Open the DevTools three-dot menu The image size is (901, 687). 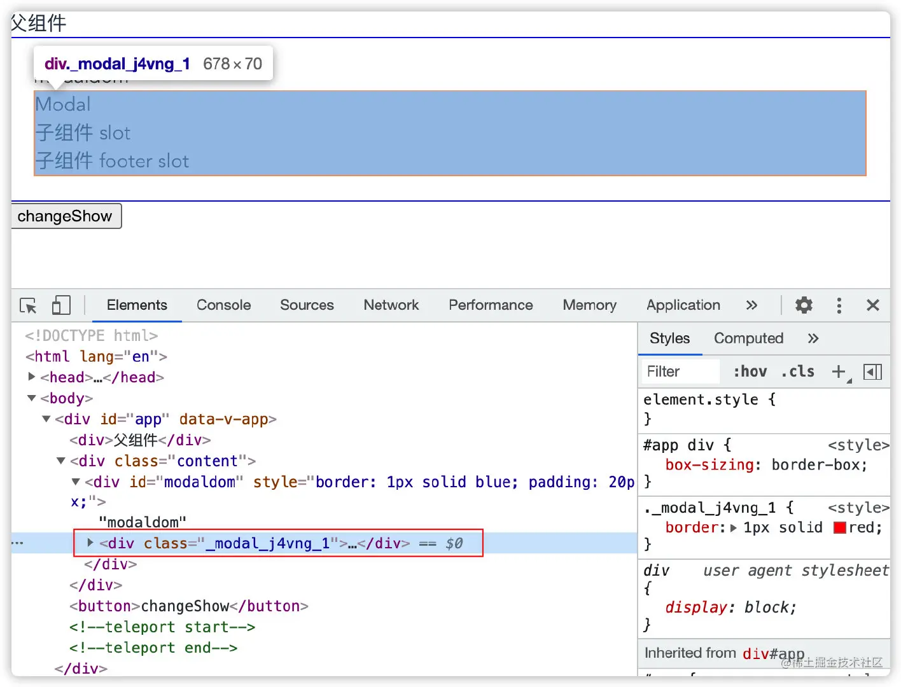(839, 305)
